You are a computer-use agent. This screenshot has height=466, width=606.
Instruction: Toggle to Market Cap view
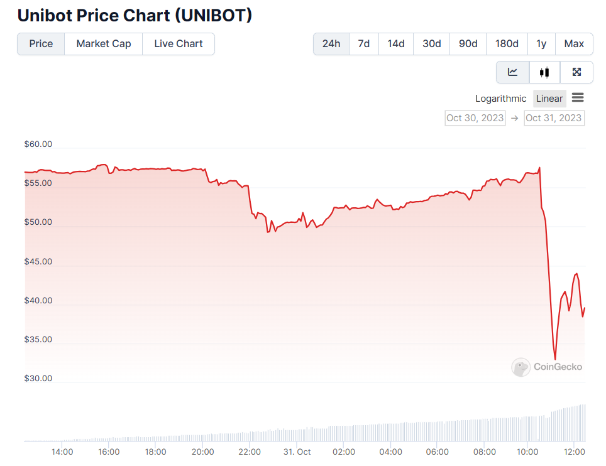pos(103,43)
